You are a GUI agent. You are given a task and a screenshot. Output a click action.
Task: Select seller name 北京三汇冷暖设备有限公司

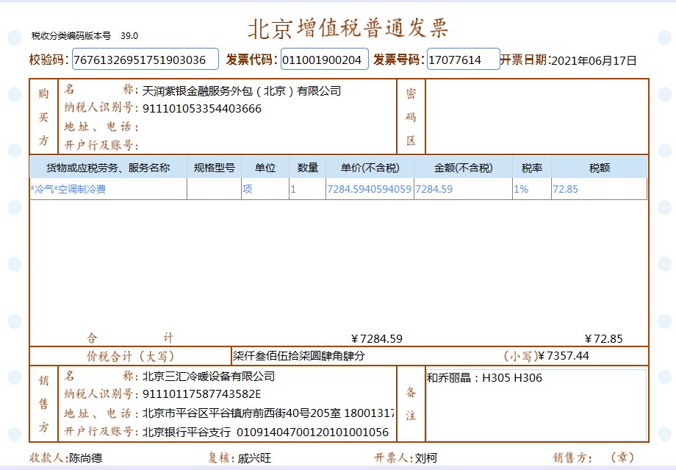[209, 377]
